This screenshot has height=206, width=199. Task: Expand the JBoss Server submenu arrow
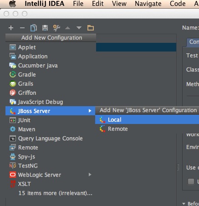[90, 111]
